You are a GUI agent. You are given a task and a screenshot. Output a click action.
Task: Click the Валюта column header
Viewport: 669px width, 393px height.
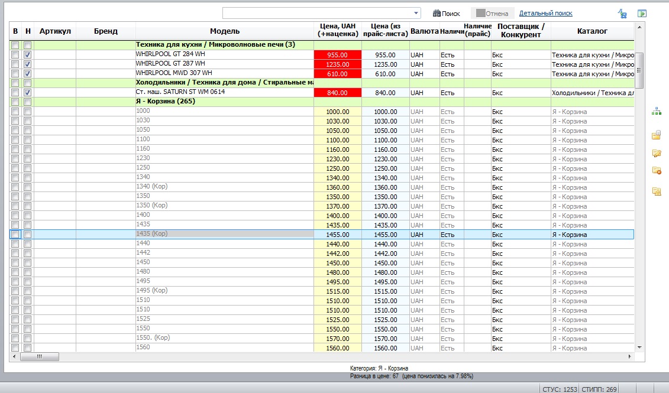[x=424, y=31]
